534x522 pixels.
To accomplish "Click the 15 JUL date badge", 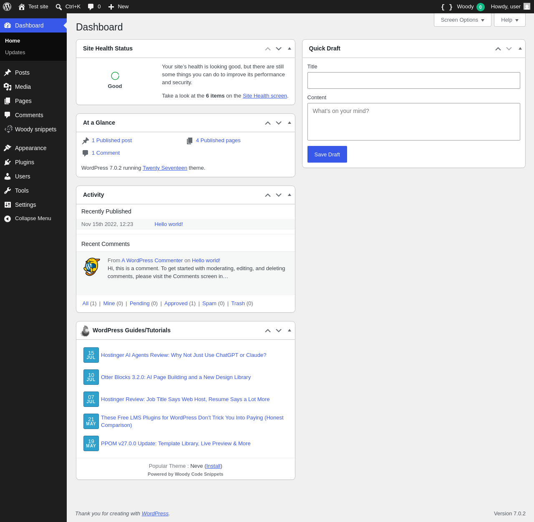I will click(91, 355).
